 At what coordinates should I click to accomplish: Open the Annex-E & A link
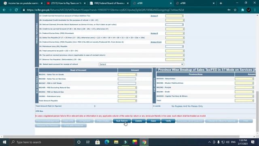point(156,42)
